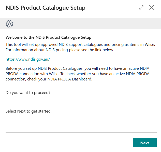Click the 'NDIS Product Catalogue Setup' dialog title

[x=46, y=8]
